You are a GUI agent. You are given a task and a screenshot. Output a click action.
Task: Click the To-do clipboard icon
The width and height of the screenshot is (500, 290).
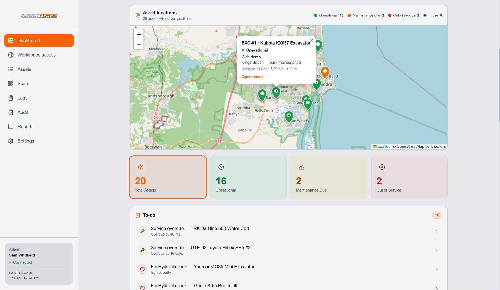coord(138,215)
